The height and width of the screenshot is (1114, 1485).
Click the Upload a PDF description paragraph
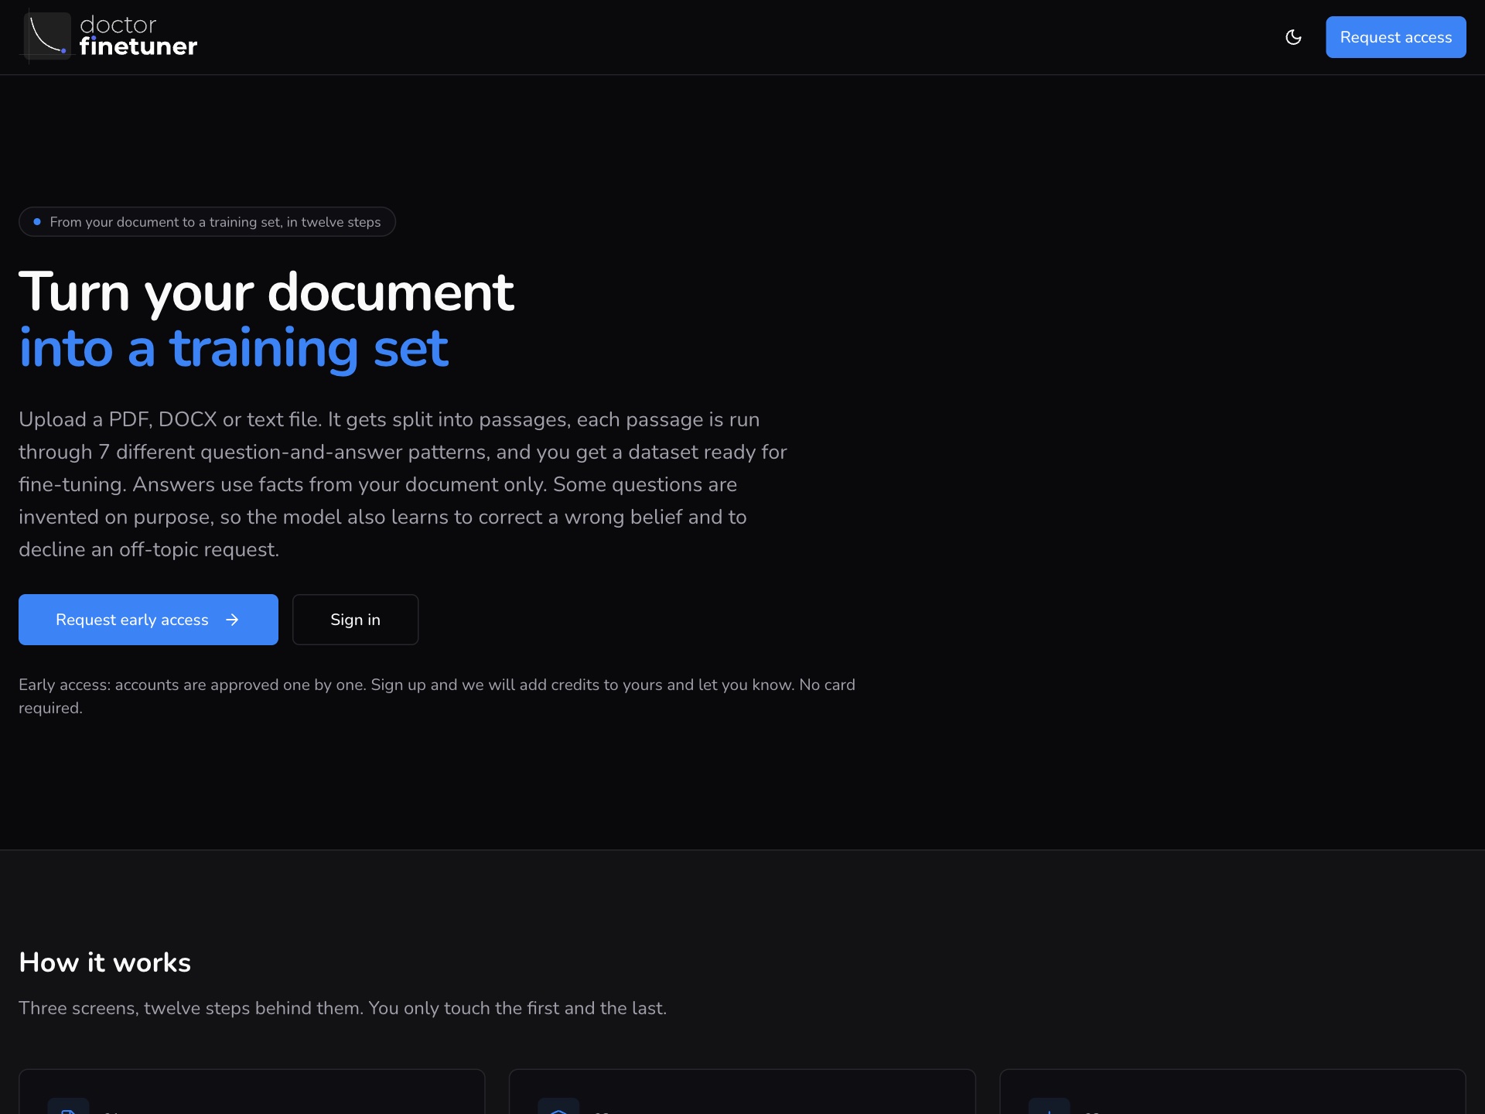point(403,484)
